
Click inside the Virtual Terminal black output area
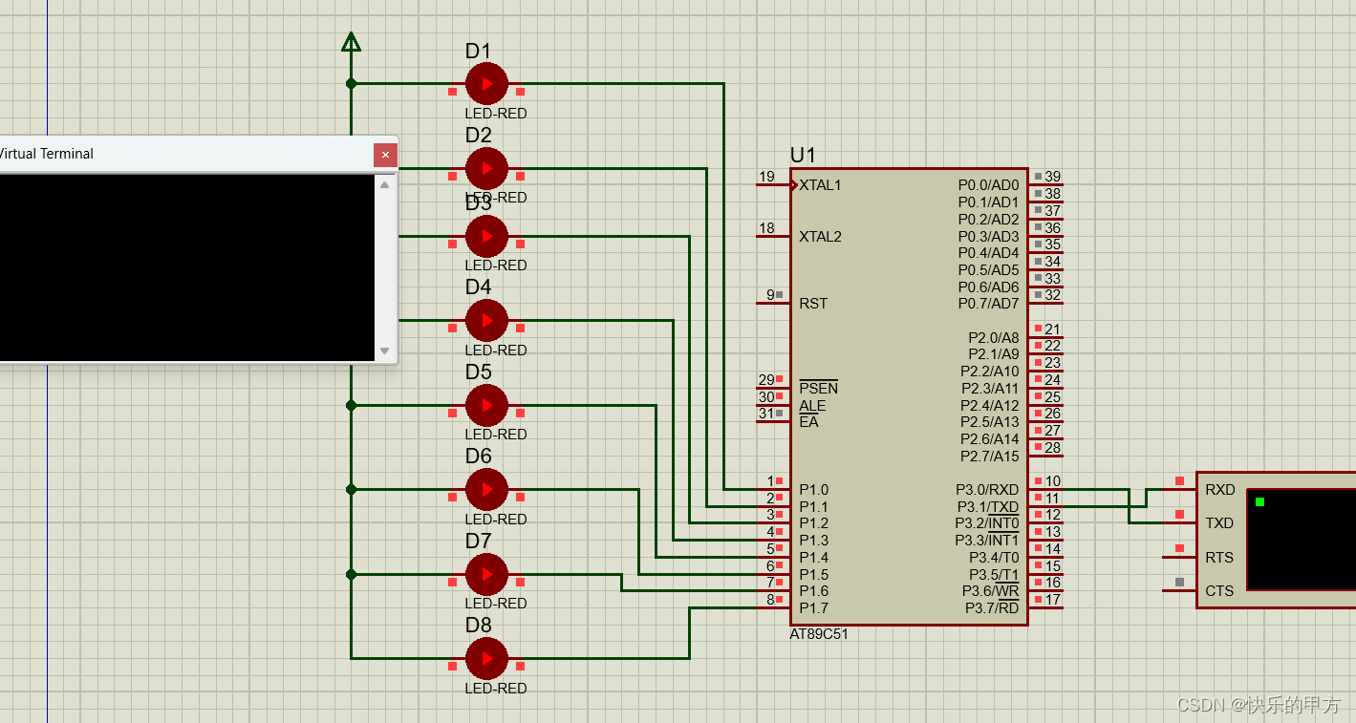tap(186, 267)
